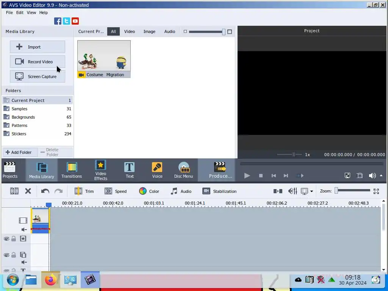Click the zoom fit-to-screen icon
Image resolution: width=388 pixels, height=291 pixels.
[x=376, y=191]
